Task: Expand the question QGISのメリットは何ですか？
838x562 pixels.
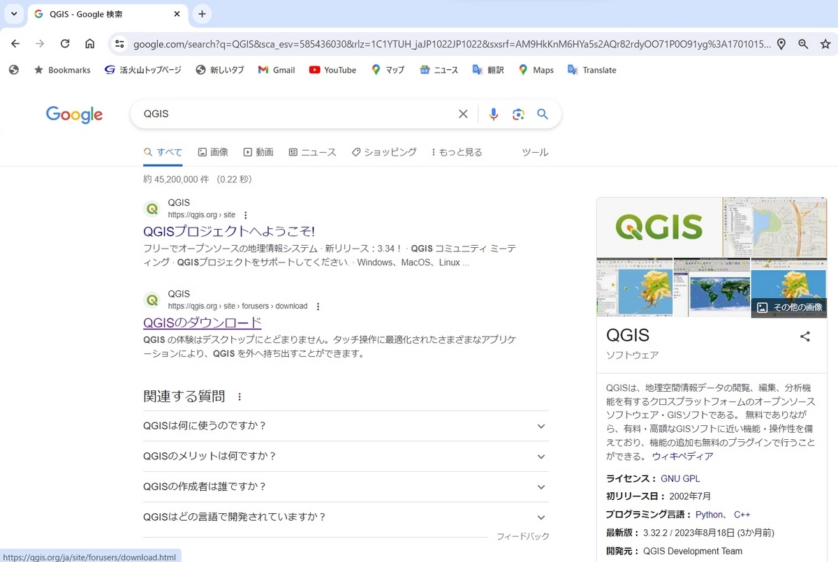Action: click(x=346, y=456)
